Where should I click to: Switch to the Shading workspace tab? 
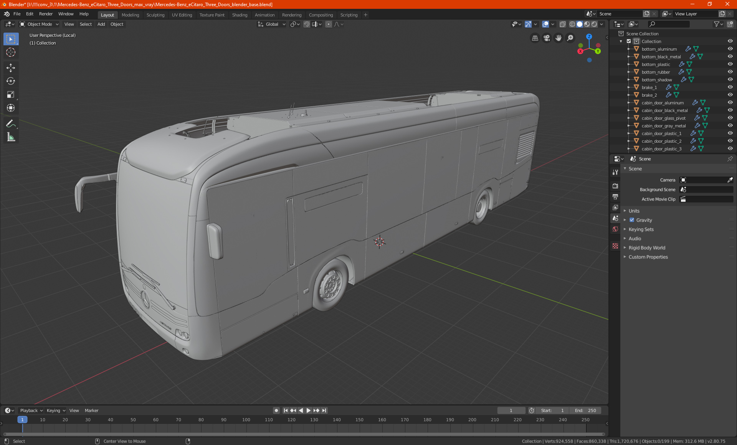point(240,15)
